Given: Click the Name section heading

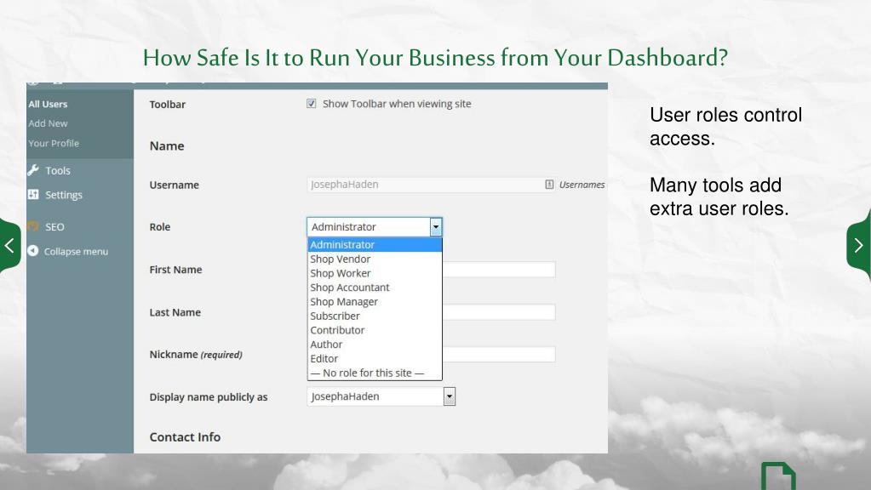Looking at the screenshot, I should pos(167,146).
